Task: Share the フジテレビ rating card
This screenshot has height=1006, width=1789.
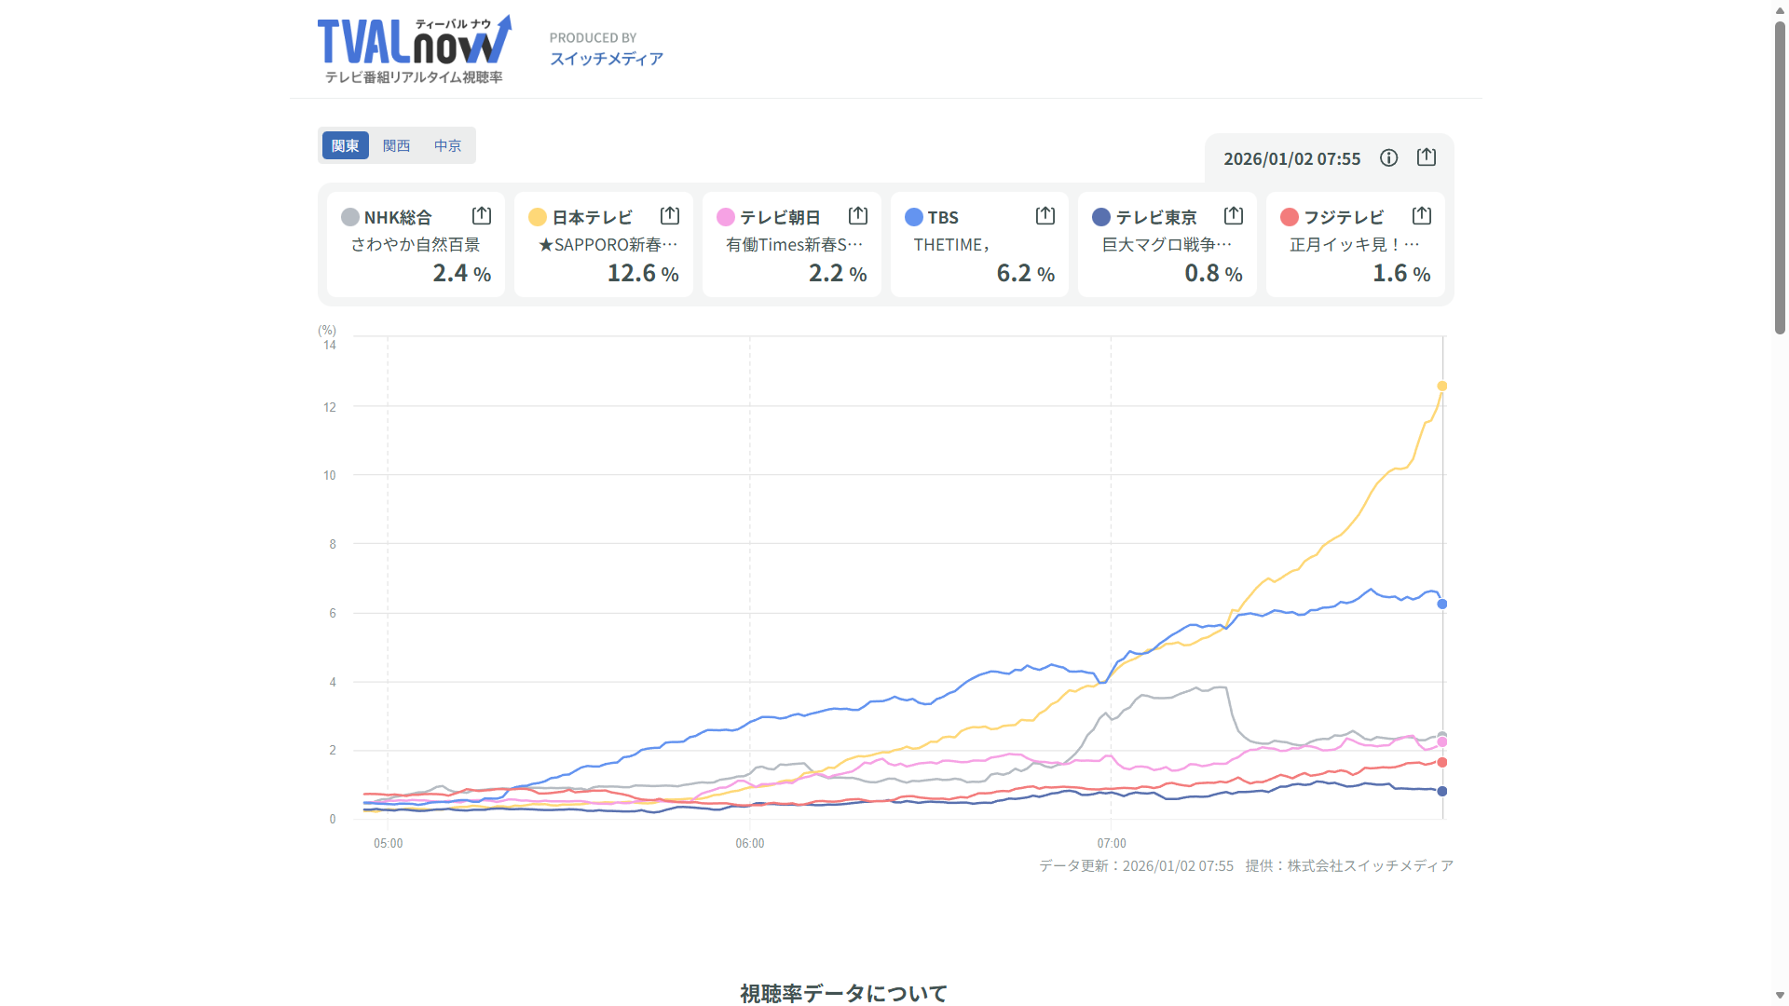Action: tap(1421, 216)
